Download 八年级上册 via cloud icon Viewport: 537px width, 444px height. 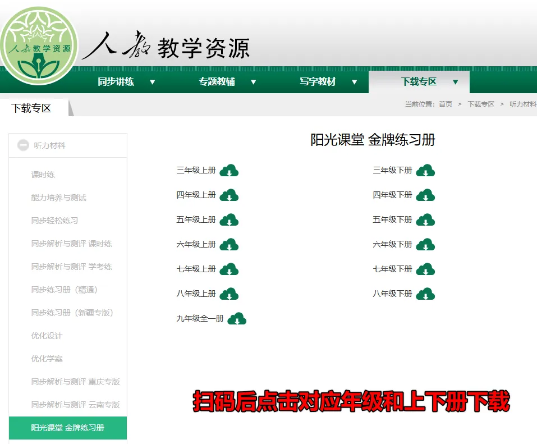point(229,294)
